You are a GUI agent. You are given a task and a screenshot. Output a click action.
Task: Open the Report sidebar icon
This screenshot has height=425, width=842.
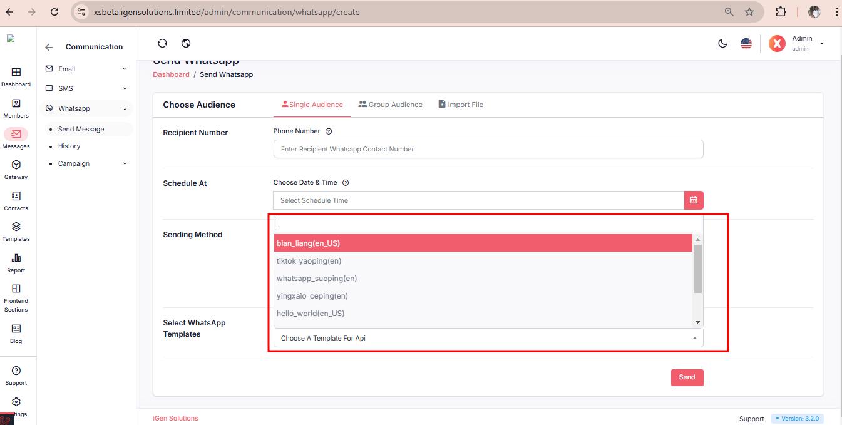coord(16,262)
